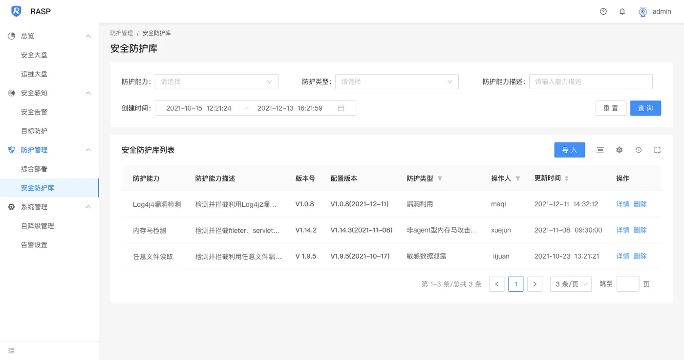Open 目标防护 menu item
The image size is (684, 360).
(34, 131)
